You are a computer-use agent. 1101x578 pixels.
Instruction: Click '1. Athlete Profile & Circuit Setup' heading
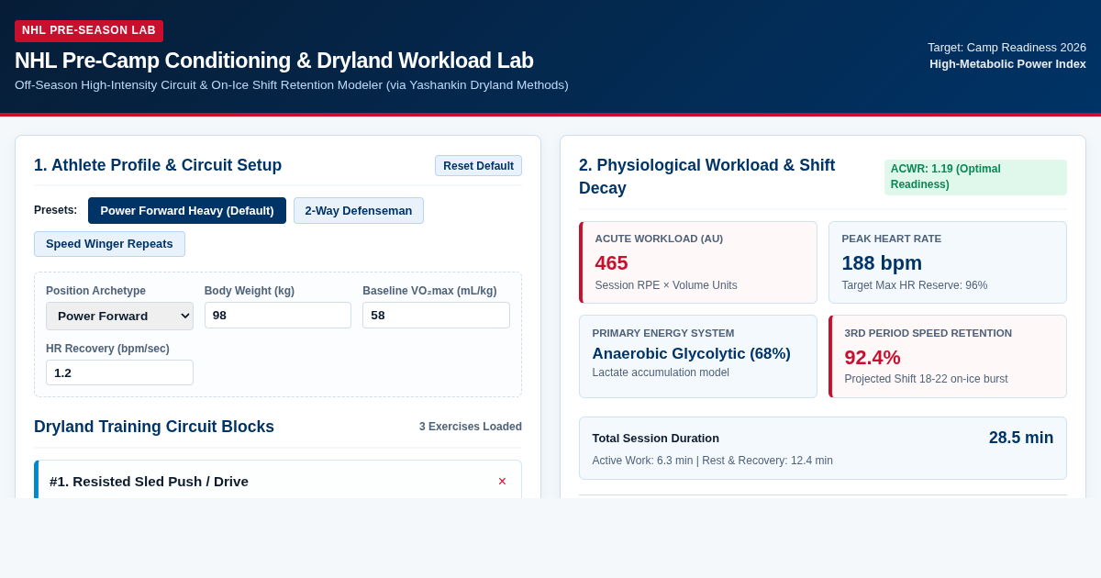(x=158, y=165)
